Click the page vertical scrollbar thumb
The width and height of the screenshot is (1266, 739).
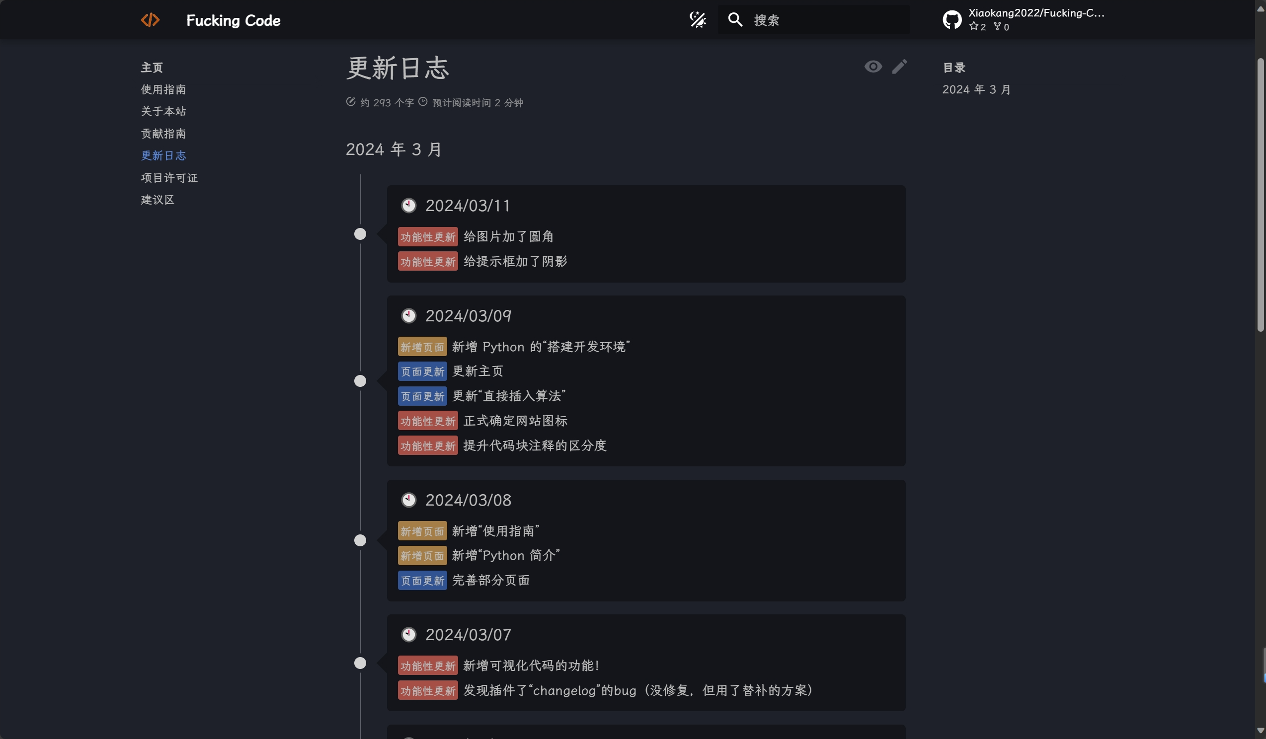click(1260, 195)
